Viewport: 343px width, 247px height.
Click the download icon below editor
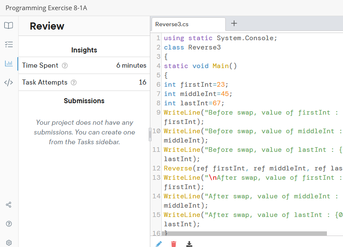point(189,244)
